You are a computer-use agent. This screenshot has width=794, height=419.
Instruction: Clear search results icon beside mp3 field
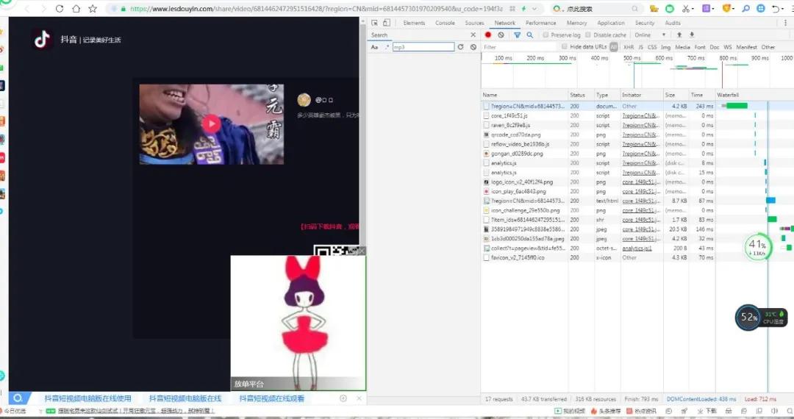point(473,47)
